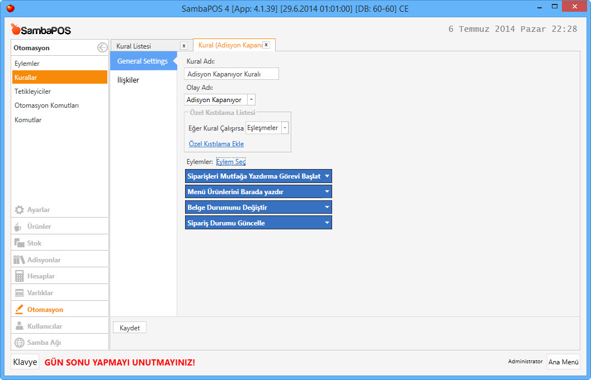Viewport: 591px width, 380px height.
Task: Open Samba Ağı globe icon
Action: [x=19, y=343]
